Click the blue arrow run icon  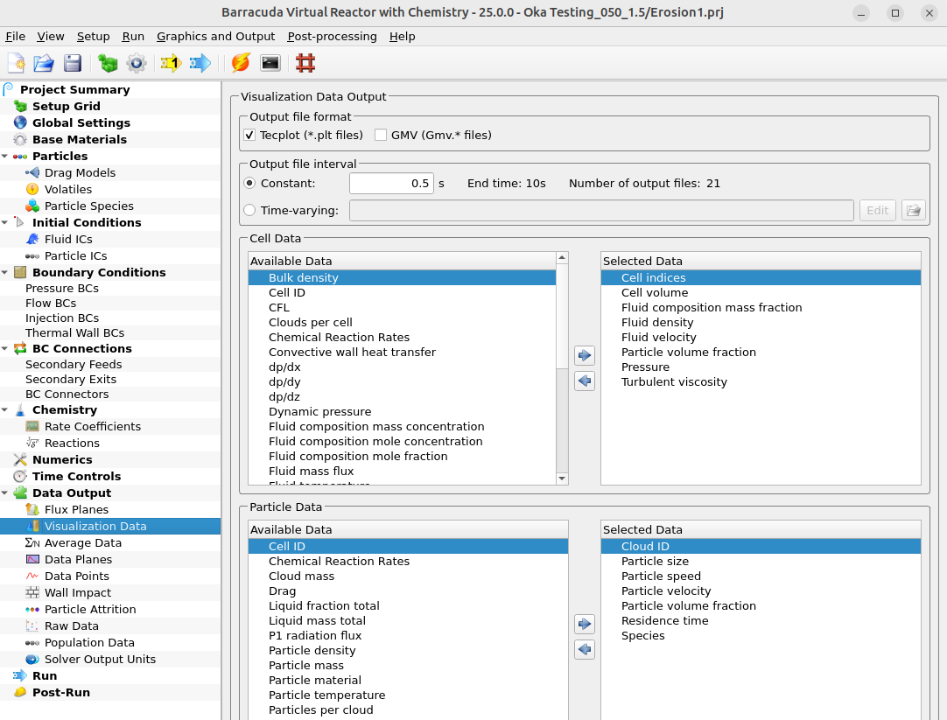(200, 63)
